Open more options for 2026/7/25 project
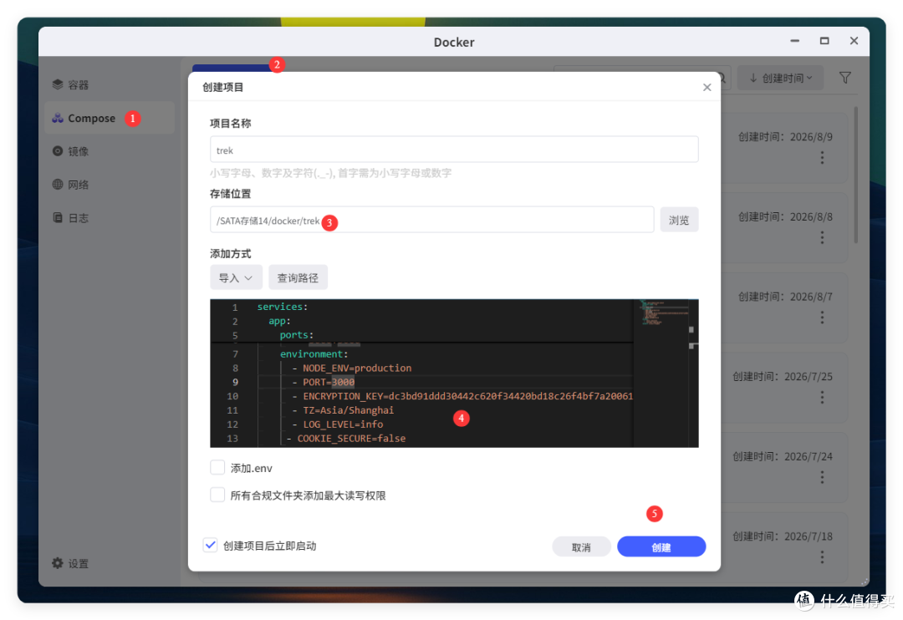 (x=823, y=398)
